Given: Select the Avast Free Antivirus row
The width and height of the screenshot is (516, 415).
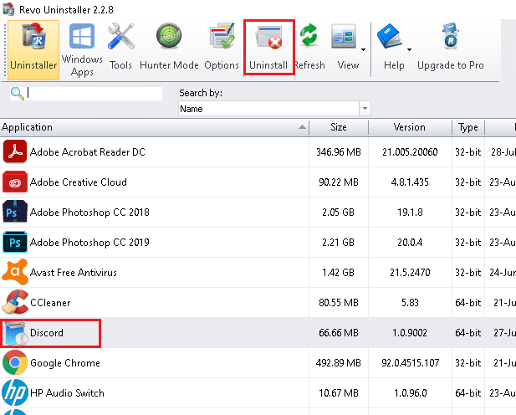Looking at the screenshot, I should point(73,273).
